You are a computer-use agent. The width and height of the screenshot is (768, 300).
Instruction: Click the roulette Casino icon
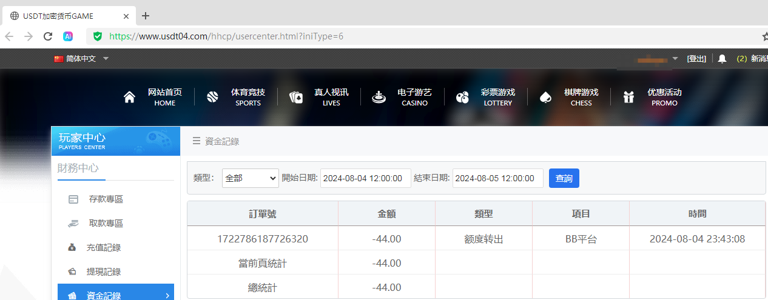[379, 98]
